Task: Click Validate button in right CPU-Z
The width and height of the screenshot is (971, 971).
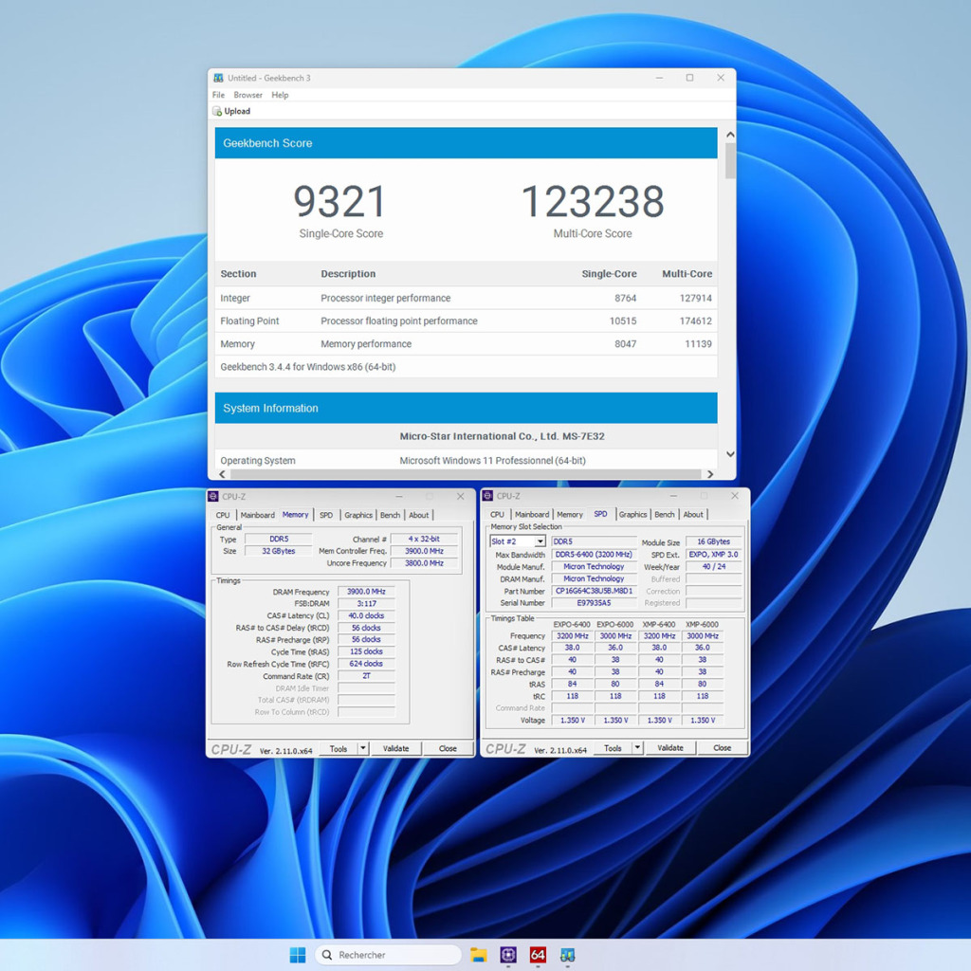Action: click(670, 748)
